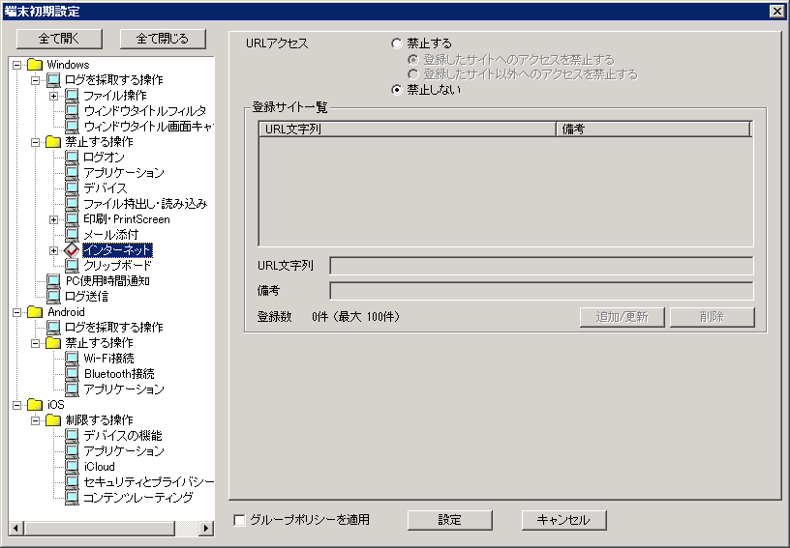The image size is (790, 548).
Task: Click the monitor icon beside ログ送信
Action: pyautogui.click(x=54, y=297)
